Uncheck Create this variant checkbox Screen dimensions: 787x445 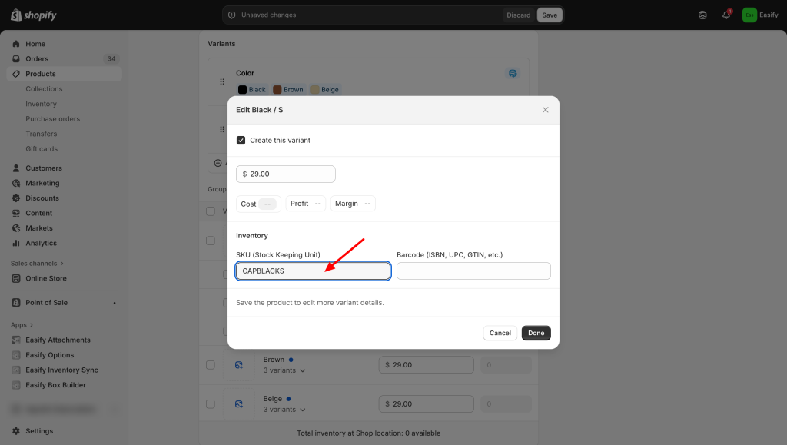tap(241, 141)
